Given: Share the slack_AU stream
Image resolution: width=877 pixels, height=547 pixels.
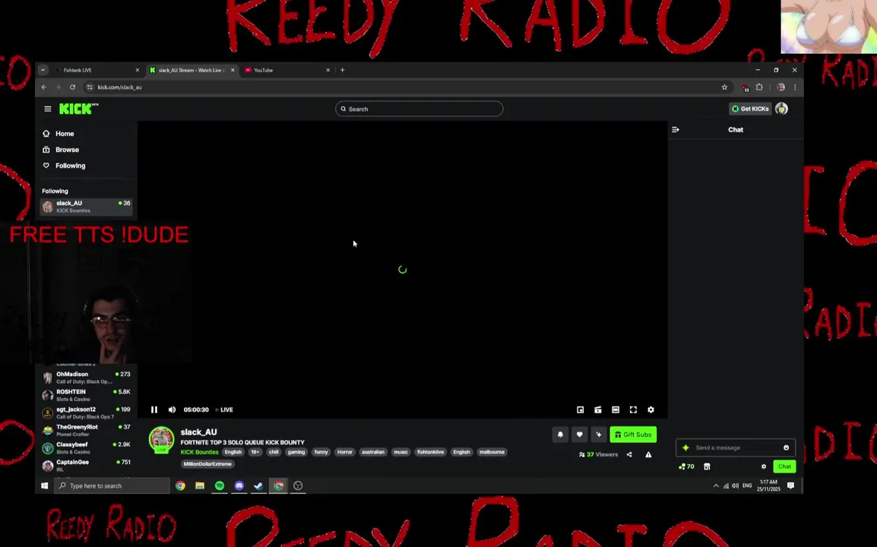Looking at the screenshot, I should tap(629, 455).
